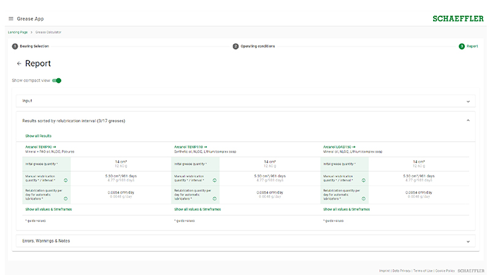Open the Cookie Policy footer link
Image resolution: width=490 pixels, height=275 pixels.
click(x=445, y=270)
